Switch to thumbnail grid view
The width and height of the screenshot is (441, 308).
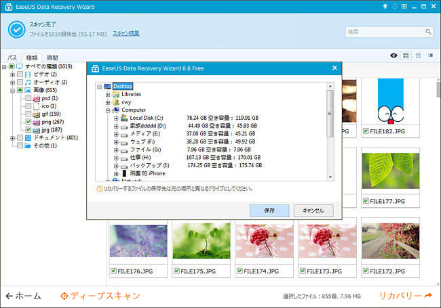tap(406, 56)
